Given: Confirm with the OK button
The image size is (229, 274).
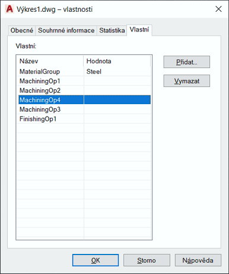Looking at the screenshot, I should [96, 260].
